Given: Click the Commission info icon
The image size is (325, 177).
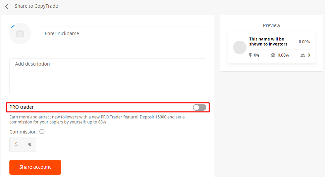Looking at the screenshot, I should (x=42, y=132).
